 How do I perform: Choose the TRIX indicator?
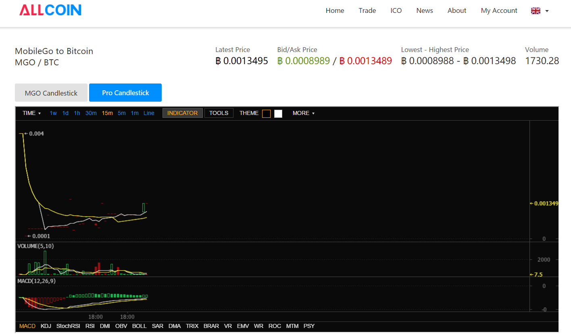(192, 326)
